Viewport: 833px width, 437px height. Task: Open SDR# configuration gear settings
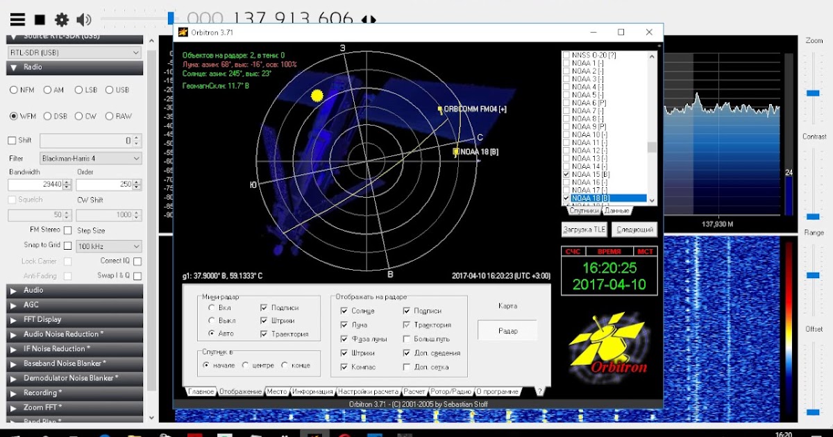coord(62,20)
